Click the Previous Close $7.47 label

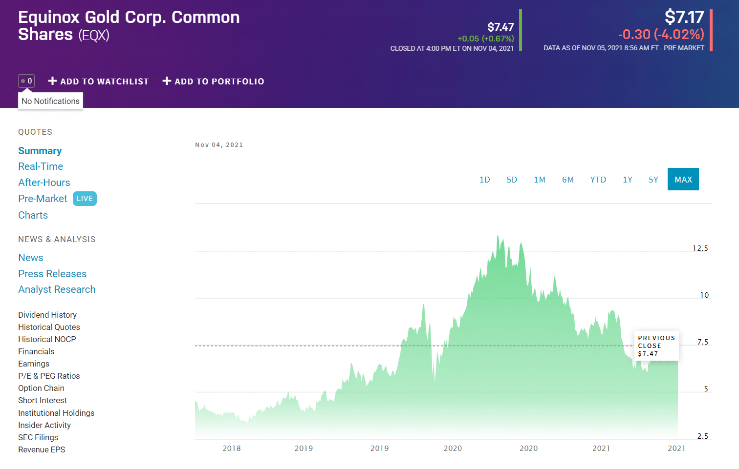[x=656, y=346]
